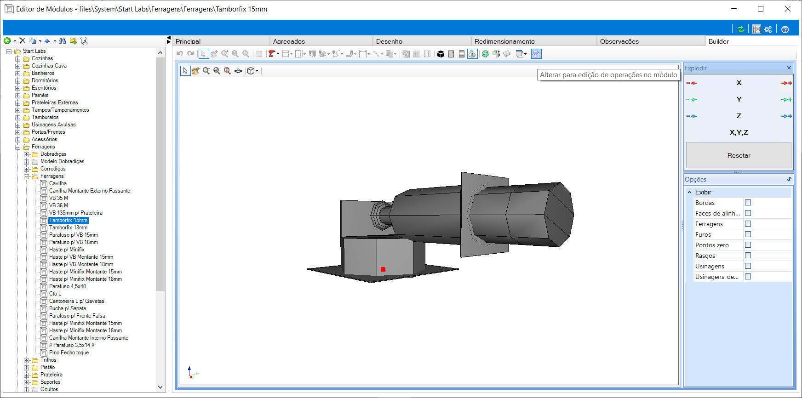Image resolution: width=802 pixels, height=398 pixels.
Task: Pin the Opções panel
Action: tap(789, 179)
